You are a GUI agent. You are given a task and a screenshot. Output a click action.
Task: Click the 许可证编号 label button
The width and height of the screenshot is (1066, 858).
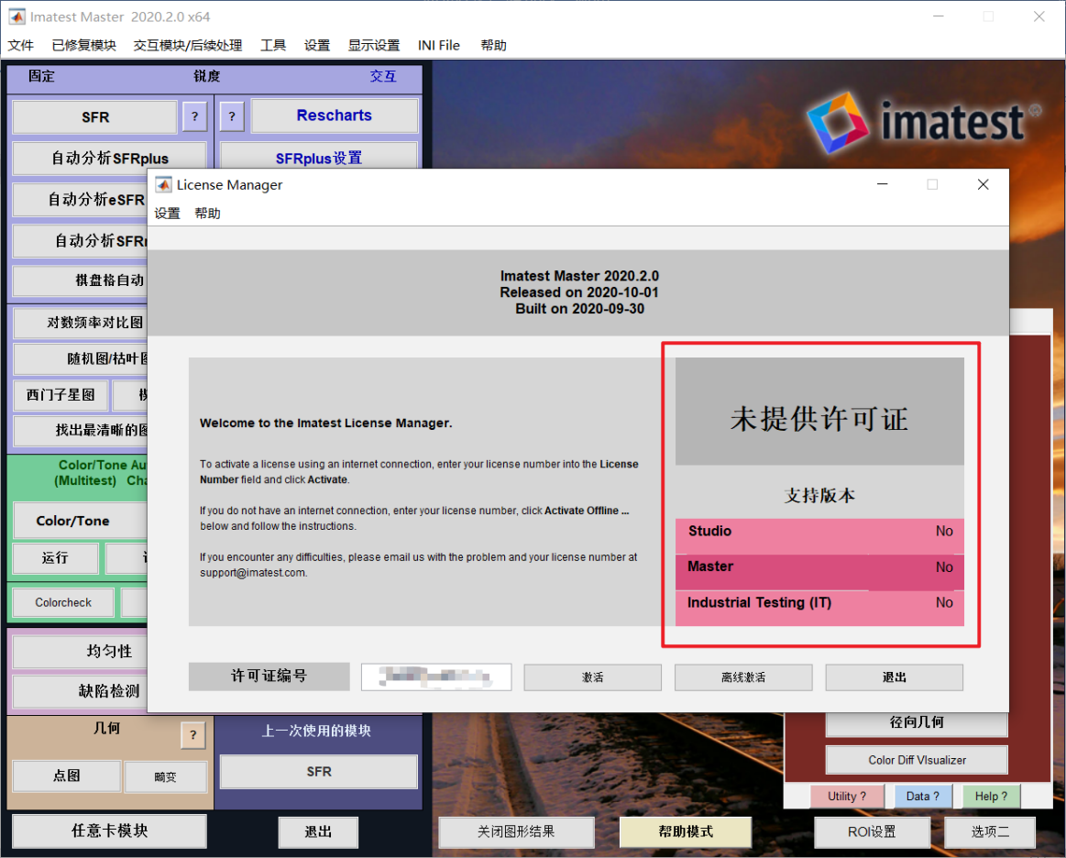tap(269, 676)
